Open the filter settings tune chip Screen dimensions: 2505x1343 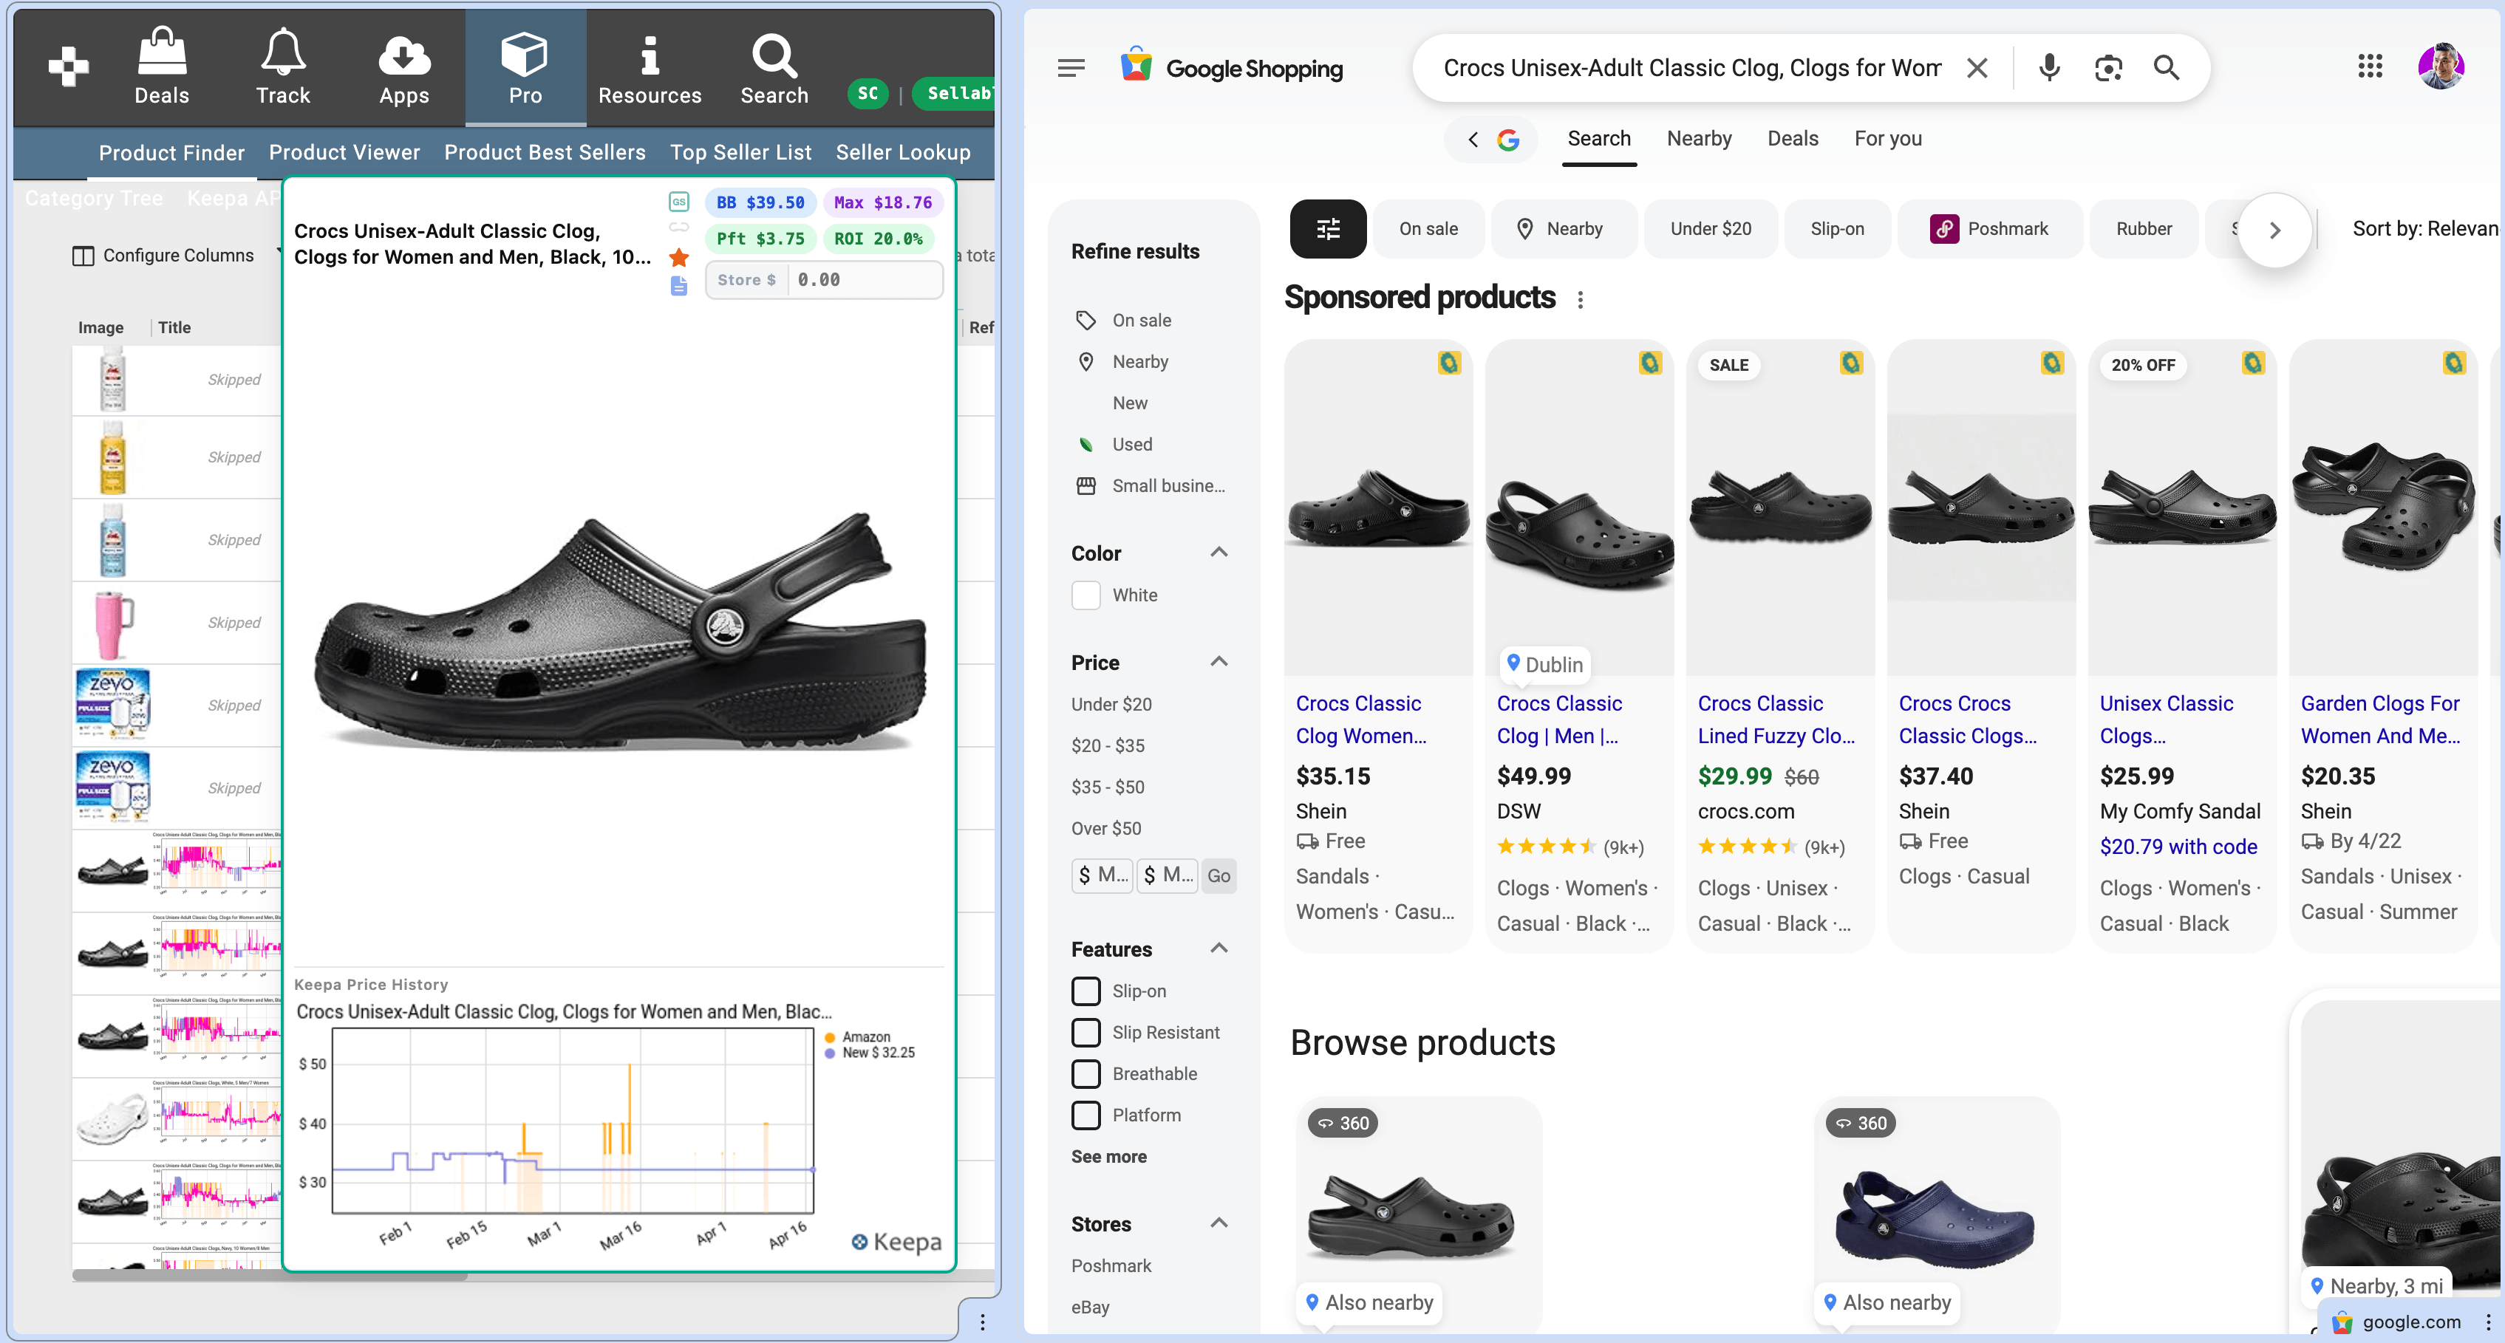point(1327,228)
